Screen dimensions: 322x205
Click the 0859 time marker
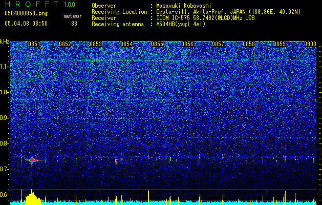click(x=280, y=44)
